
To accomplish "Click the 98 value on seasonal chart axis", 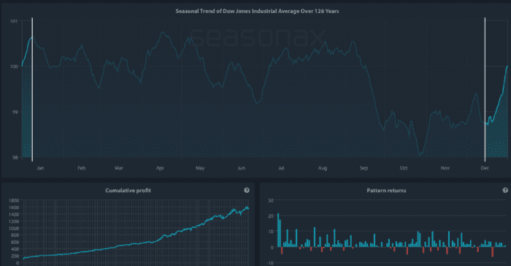I will (15, 158).
